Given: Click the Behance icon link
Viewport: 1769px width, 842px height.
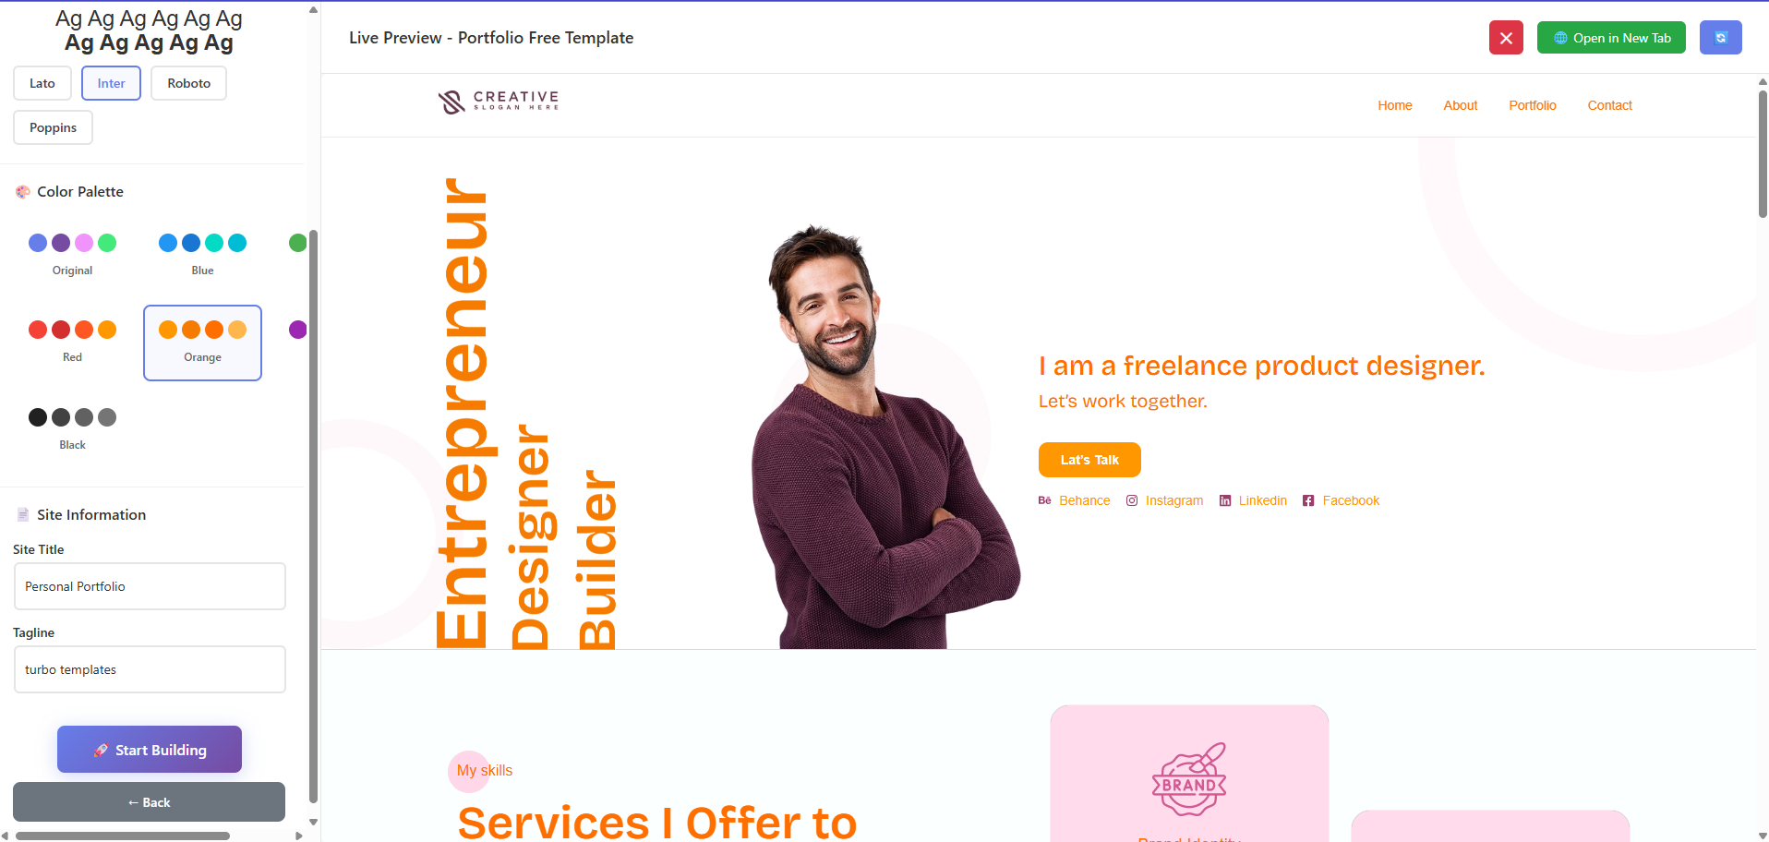Looking at the screenshot, I should click(1044, 500).
